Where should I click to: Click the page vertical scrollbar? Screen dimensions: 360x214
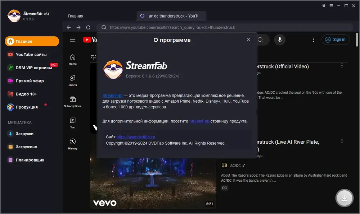coord(356,40)
